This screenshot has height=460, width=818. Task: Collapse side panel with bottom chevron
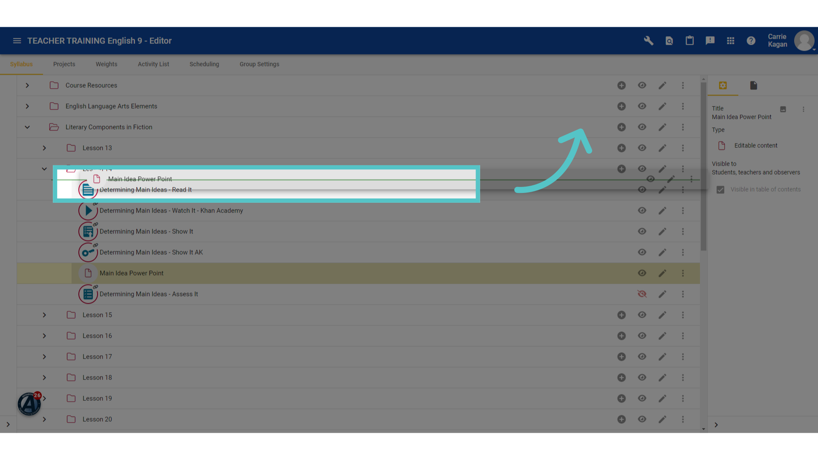716,425
